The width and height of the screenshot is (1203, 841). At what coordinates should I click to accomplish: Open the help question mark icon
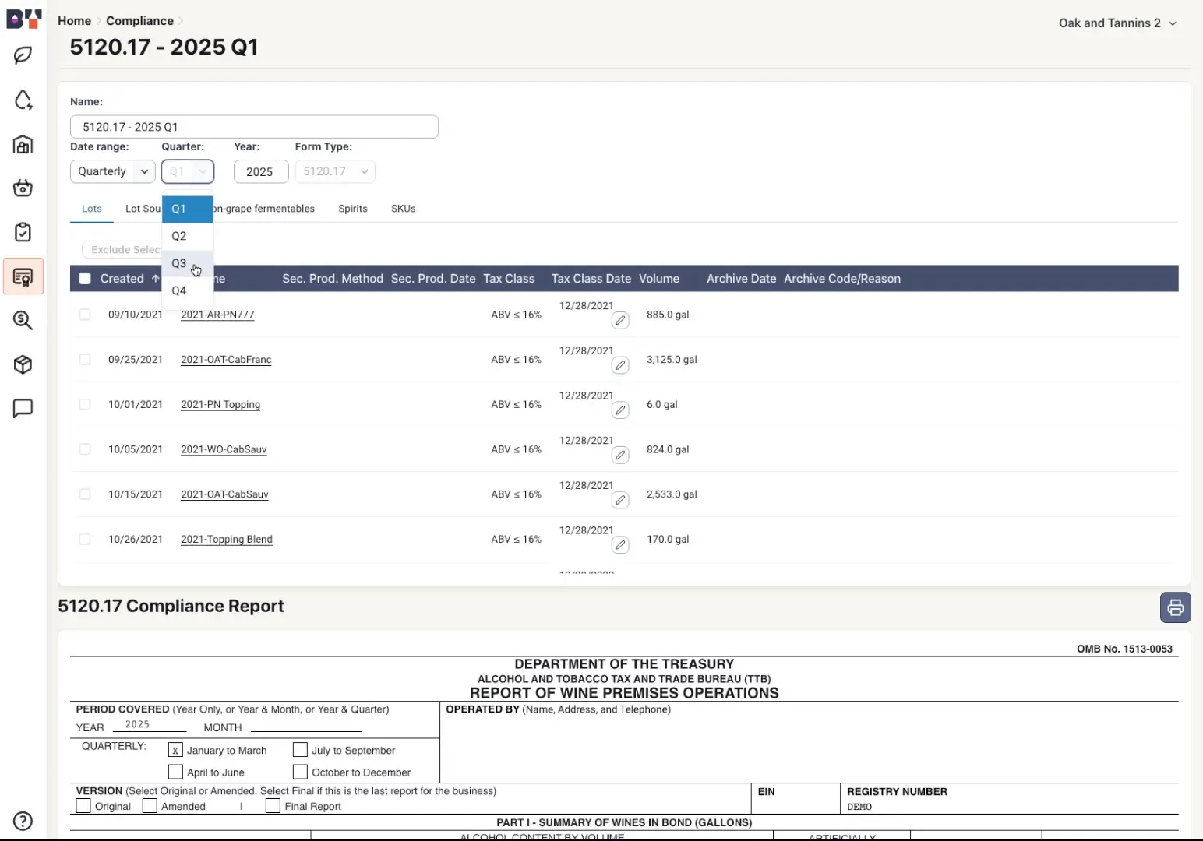(23, 821)
